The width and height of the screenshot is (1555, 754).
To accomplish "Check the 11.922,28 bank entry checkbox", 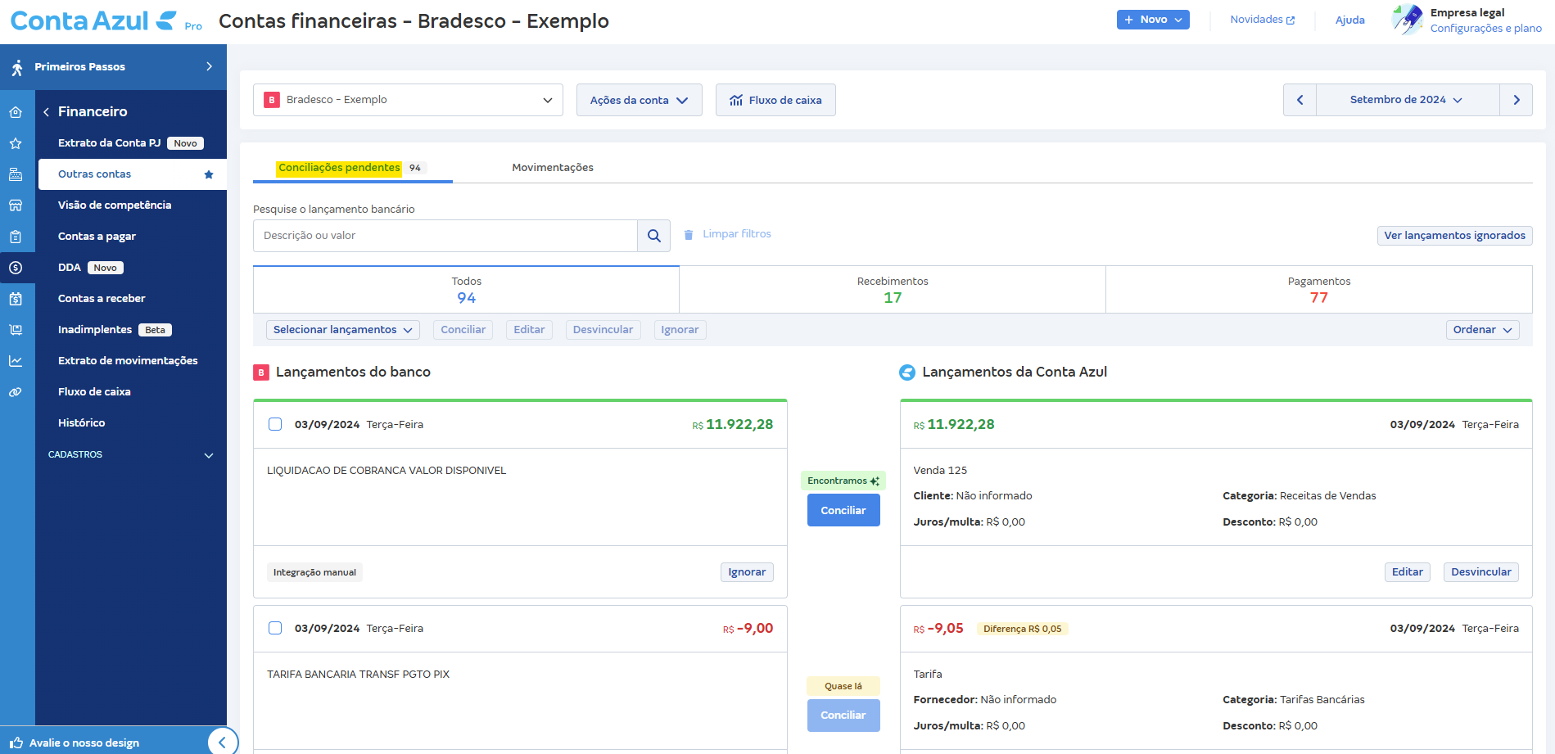I will pyautogui.click(x=275, y=424).
